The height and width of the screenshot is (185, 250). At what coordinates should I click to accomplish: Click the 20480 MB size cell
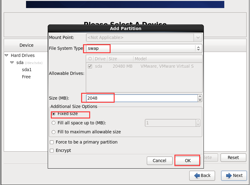click(x=123, y=66)
